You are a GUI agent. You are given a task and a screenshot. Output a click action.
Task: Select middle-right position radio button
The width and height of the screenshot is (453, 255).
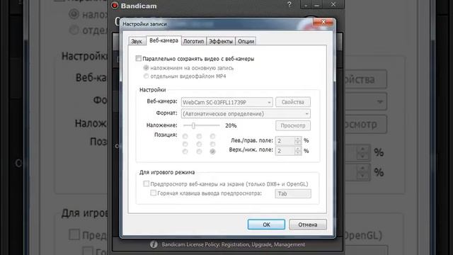[x=212, y=144]
